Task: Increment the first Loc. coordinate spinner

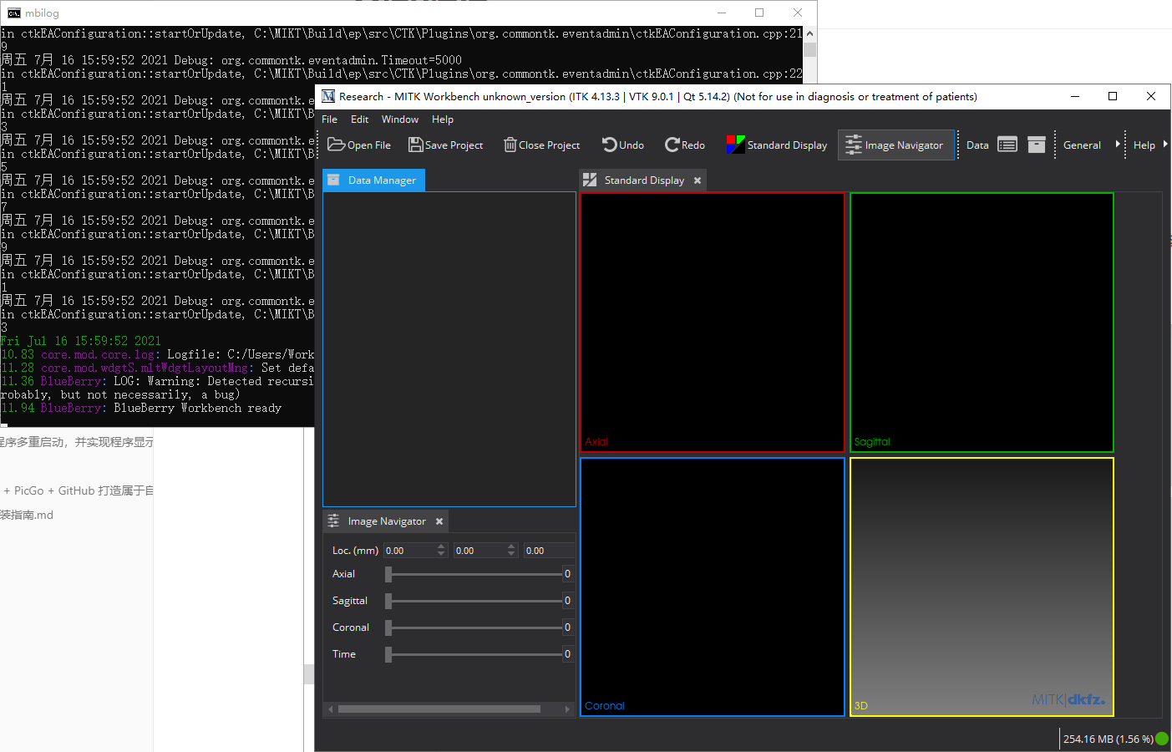Action: [x=442, y=546]
